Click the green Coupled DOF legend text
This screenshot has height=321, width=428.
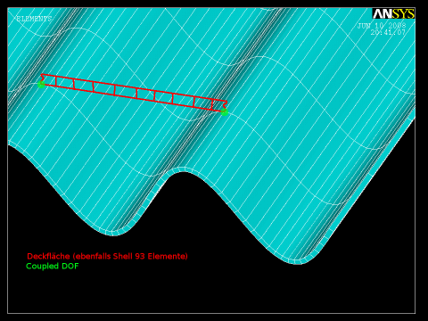53,266
